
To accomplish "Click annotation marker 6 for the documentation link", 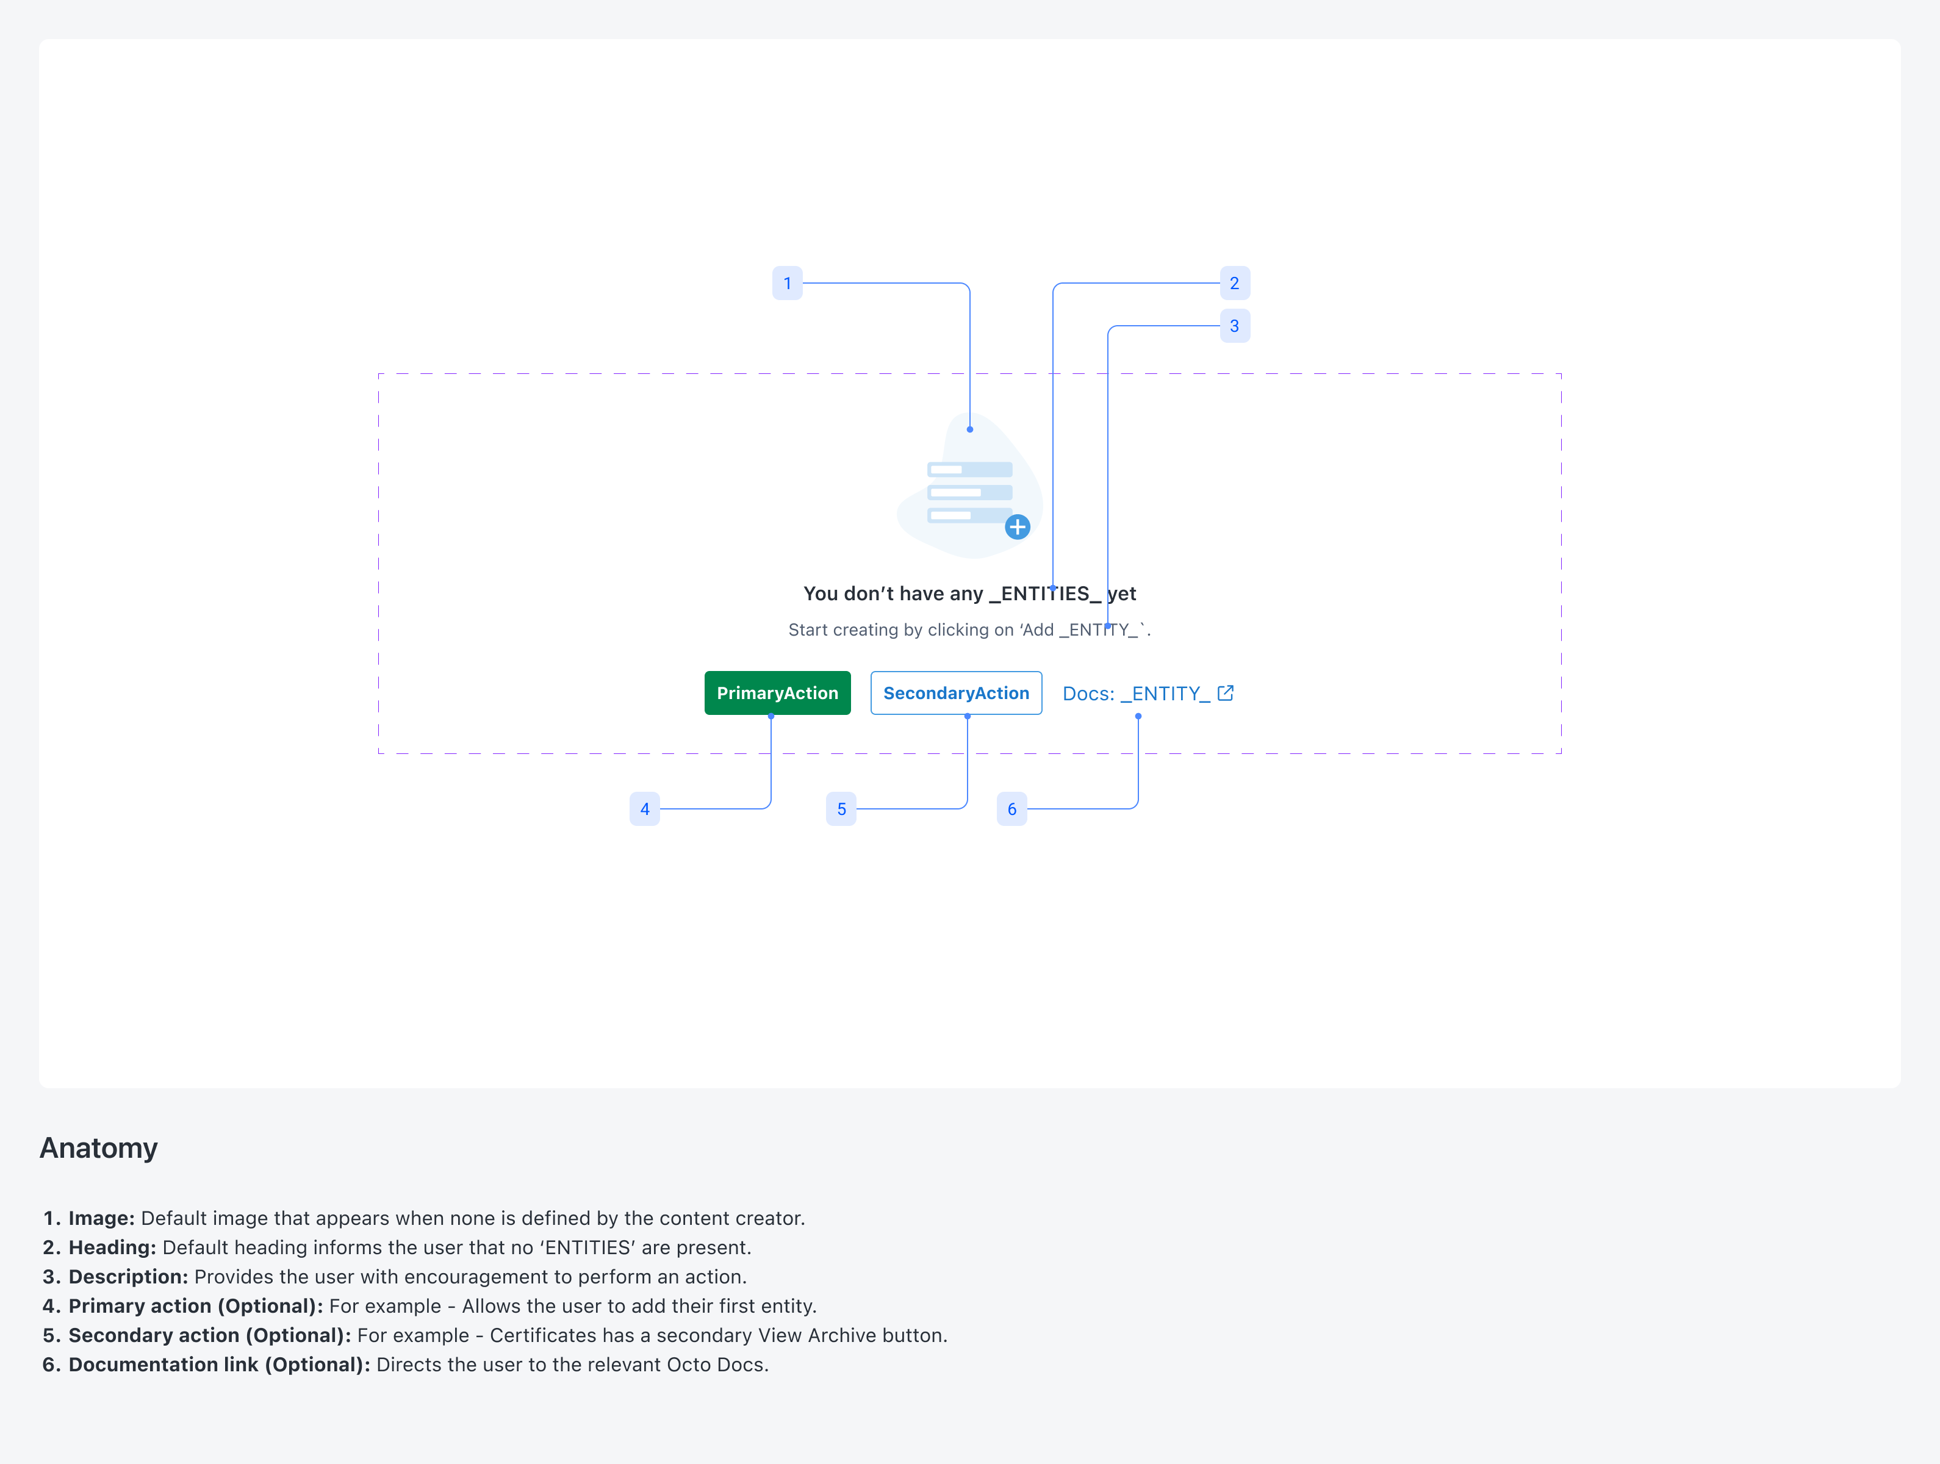I will (x=1011, y=809).
